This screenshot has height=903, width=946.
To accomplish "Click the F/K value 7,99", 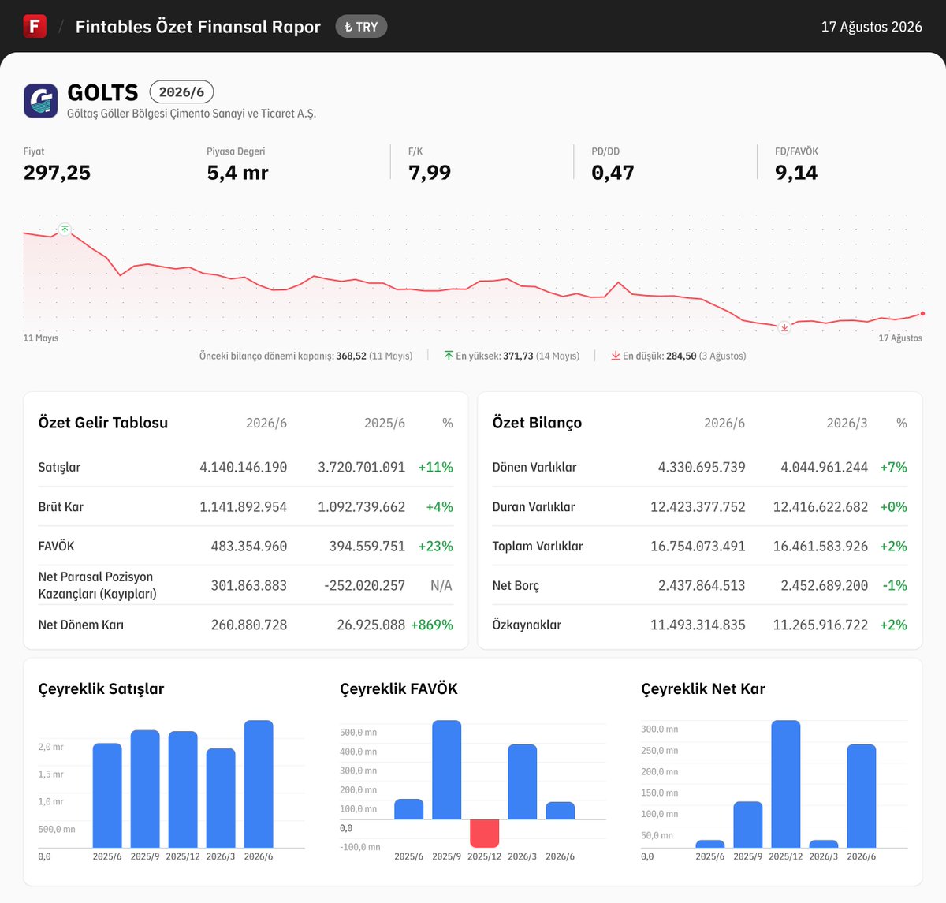I will (430, 173).
